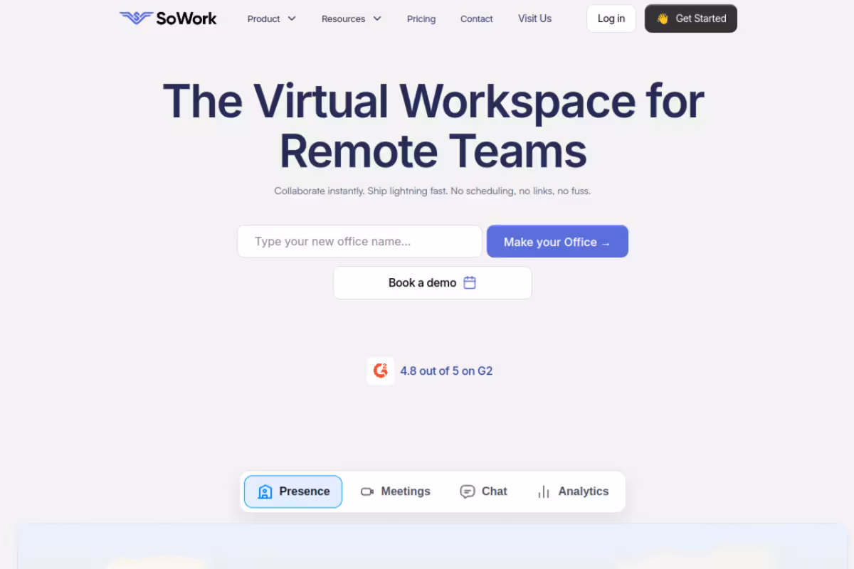
Task: Expand the Resources dropdown chevron
Action: [x=377, y=18]
